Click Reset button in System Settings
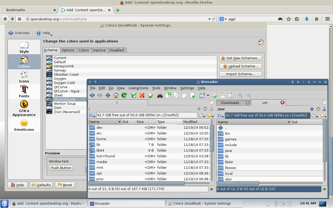 [65, 185]
